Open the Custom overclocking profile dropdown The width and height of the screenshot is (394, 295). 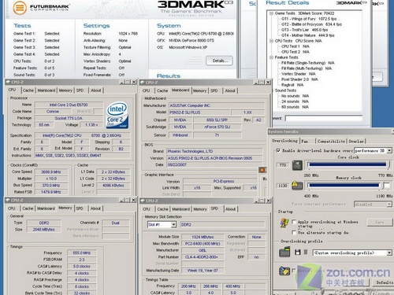pyautogui.click(x=389, y=253)
